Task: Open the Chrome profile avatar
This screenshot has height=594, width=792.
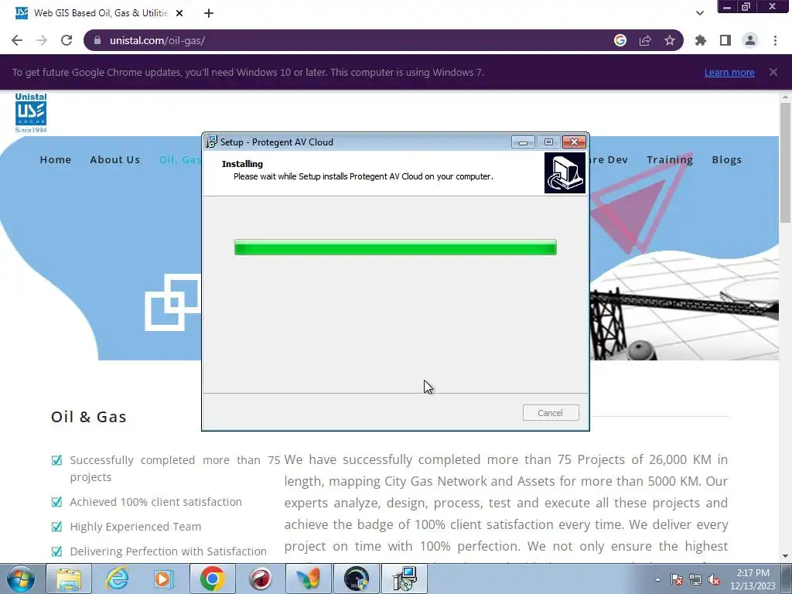Action: click(x=750, y=40)
